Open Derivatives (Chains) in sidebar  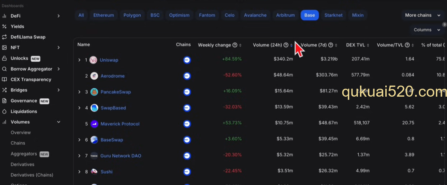pyautogui.click(x=32, y=175)
